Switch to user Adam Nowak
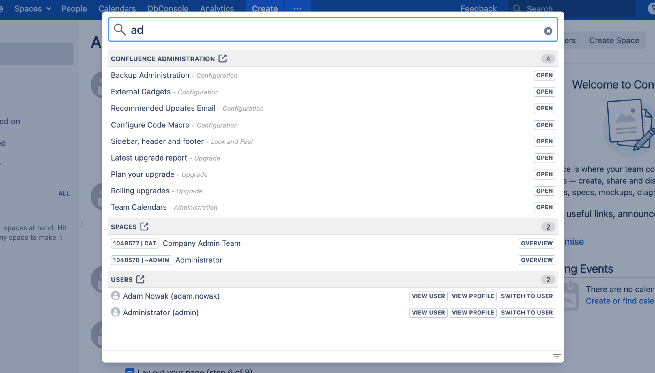Screen dimensions: 655x373 coord(527,296)
